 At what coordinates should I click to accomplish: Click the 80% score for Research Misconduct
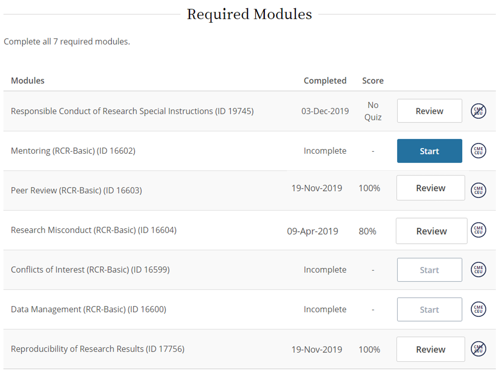(x=367, y=231)
